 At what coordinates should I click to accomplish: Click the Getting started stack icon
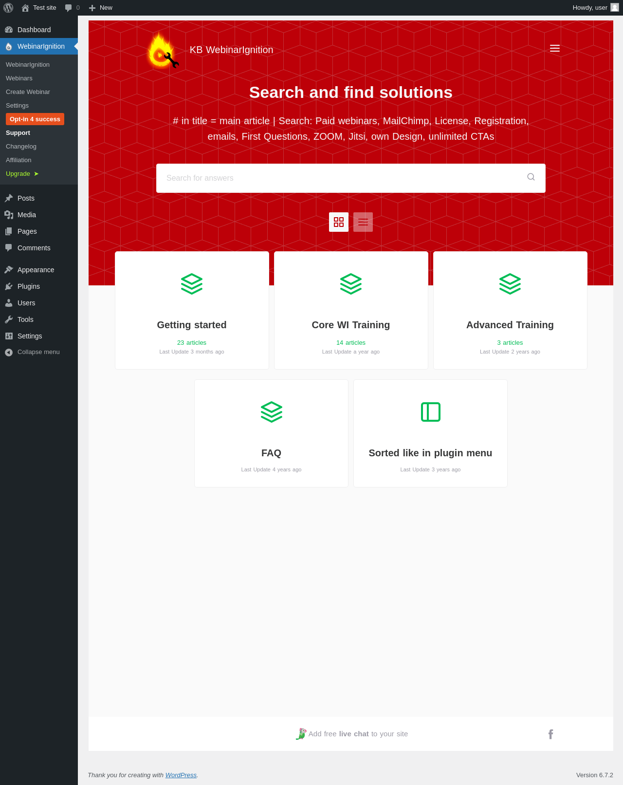click(x=192, y=284)
